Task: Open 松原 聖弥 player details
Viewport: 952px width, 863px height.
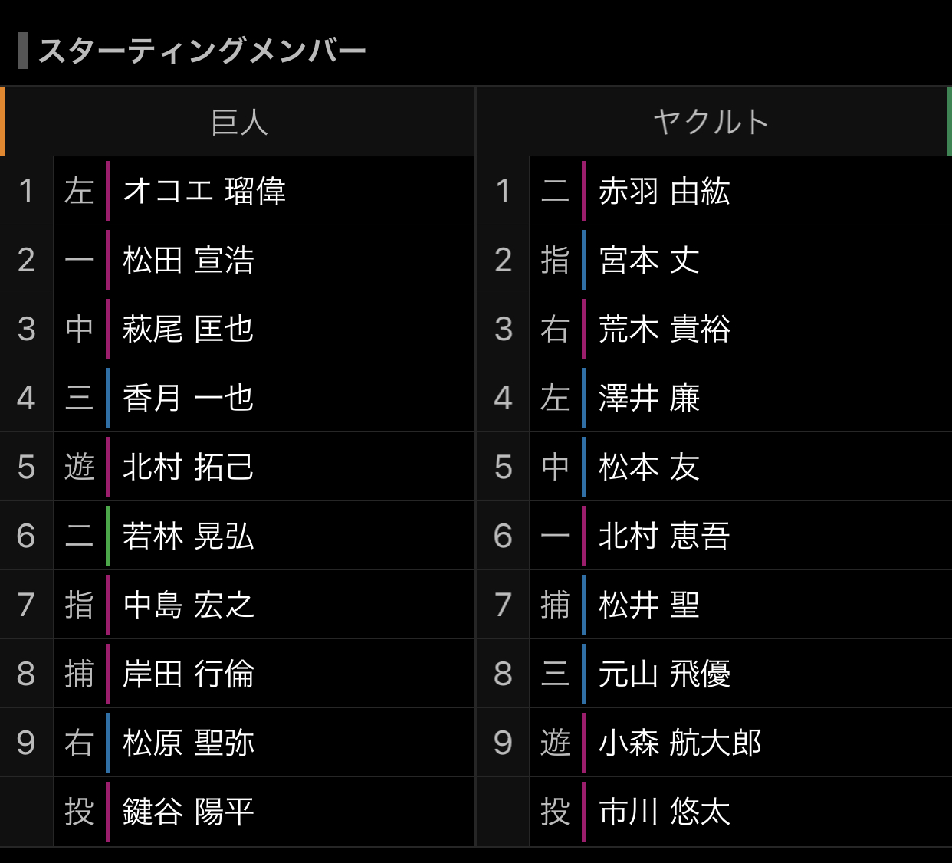Action: click(188, 743)
